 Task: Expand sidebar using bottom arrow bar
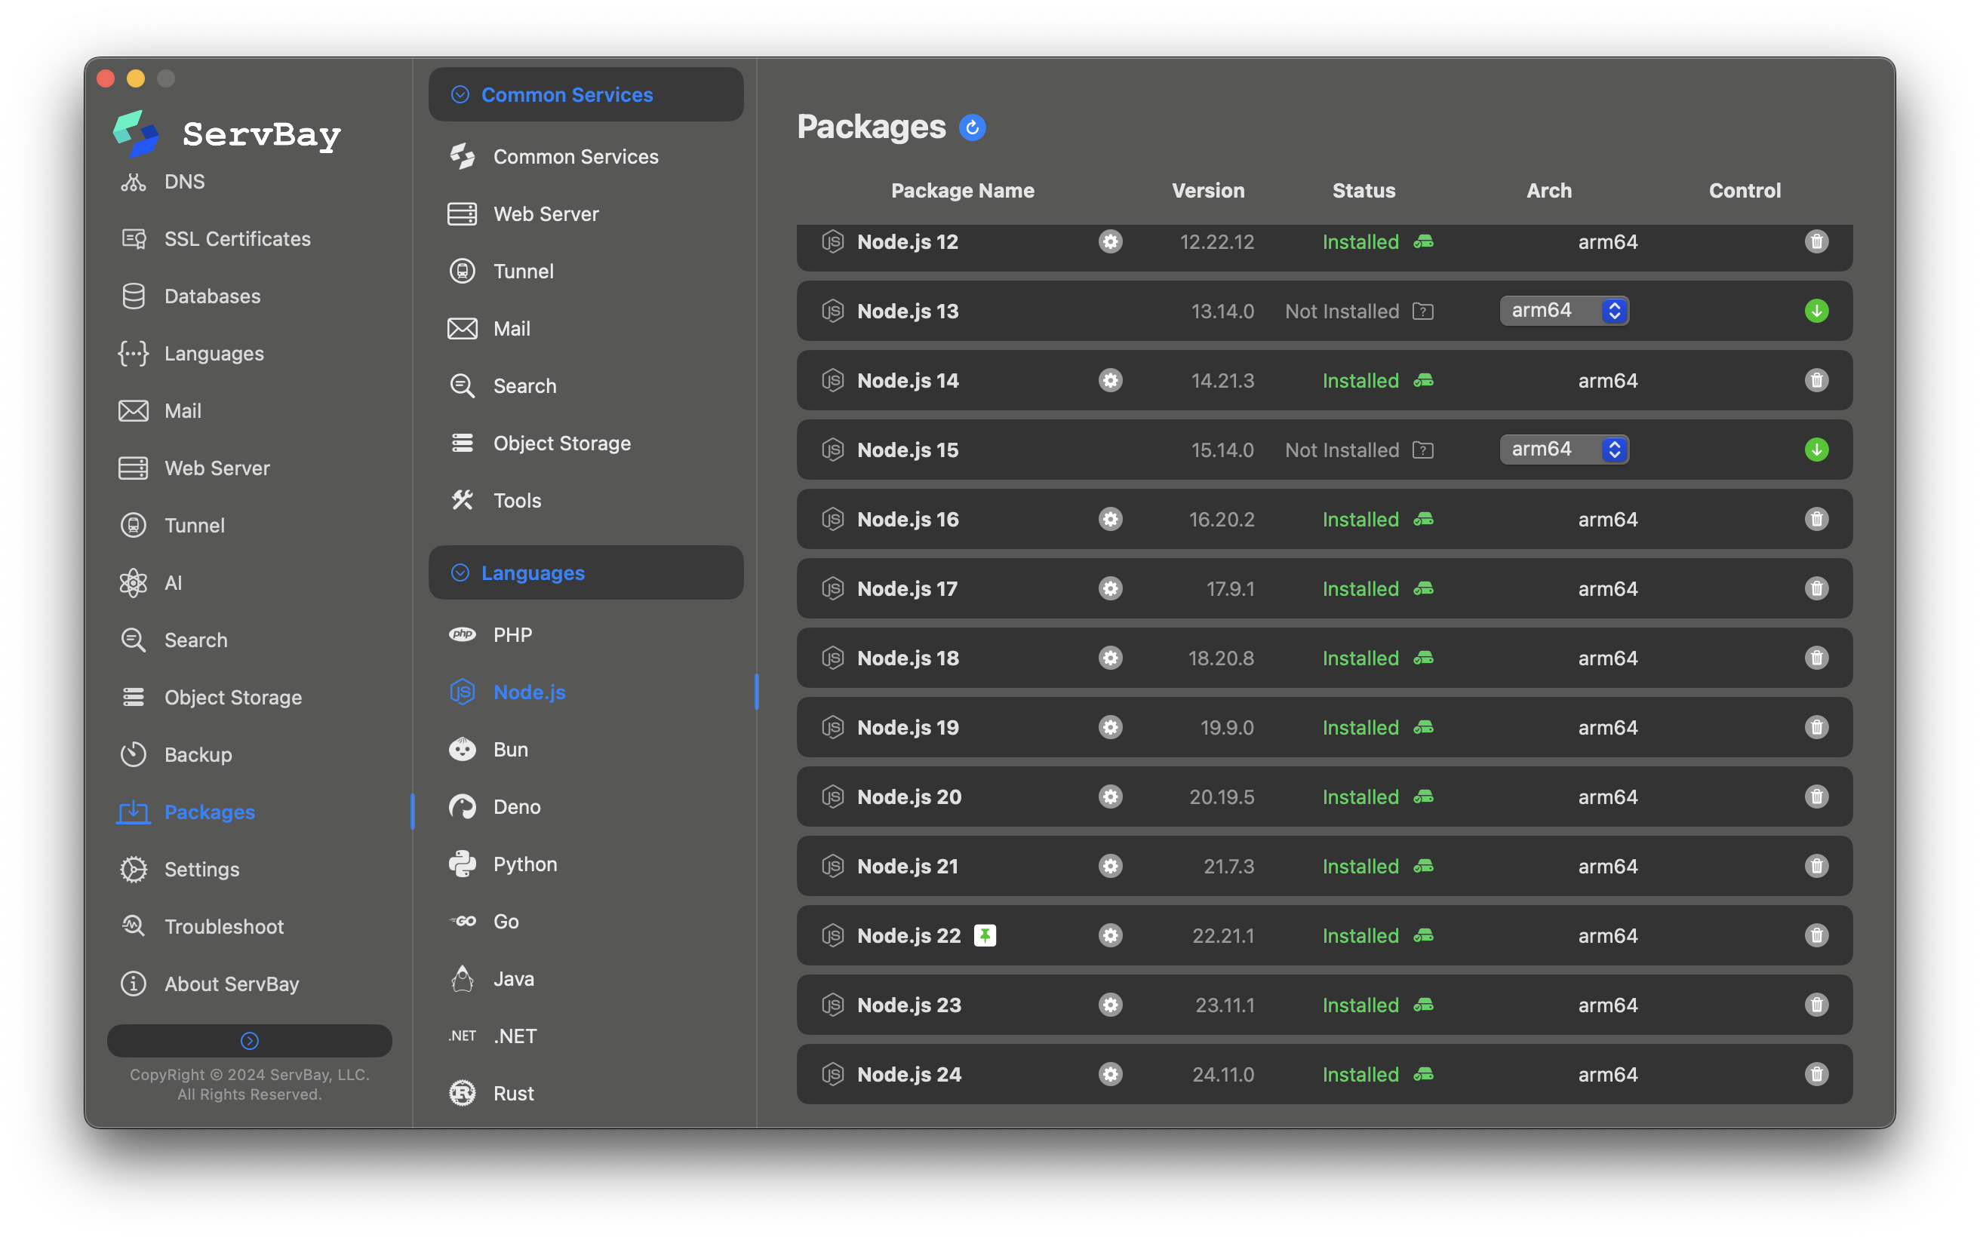[249, 1040]
